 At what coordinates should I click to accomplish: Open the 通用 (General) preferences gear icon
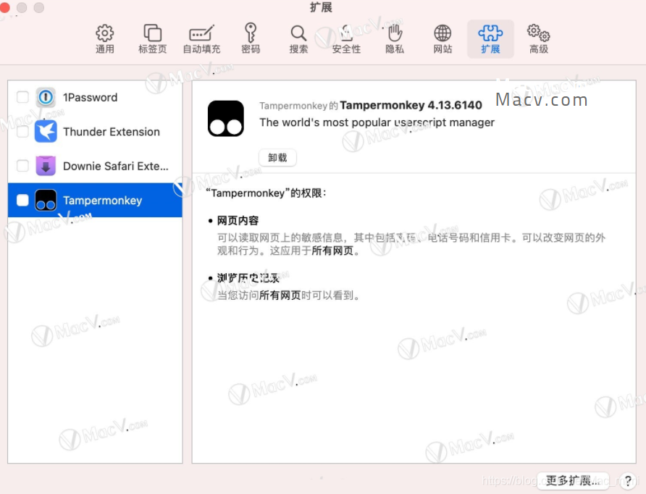pyautogui.click(x=104, y=33)
